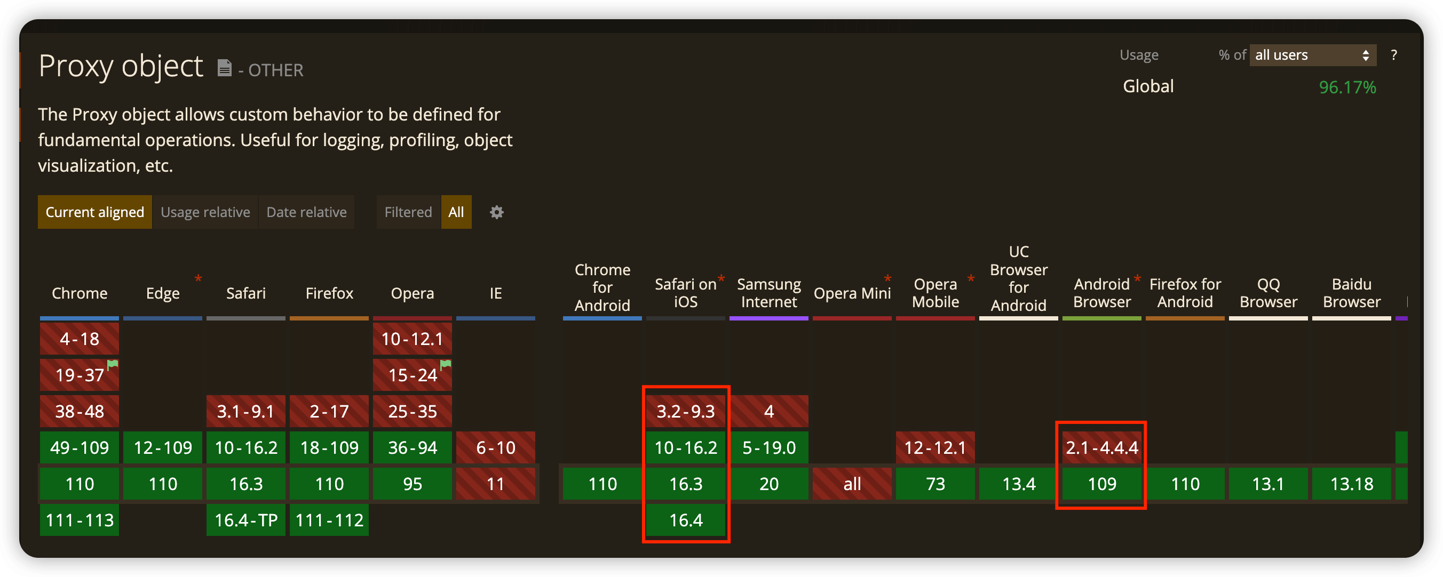
Task: Click the Chrome for Android header
Action: (602, 287)
